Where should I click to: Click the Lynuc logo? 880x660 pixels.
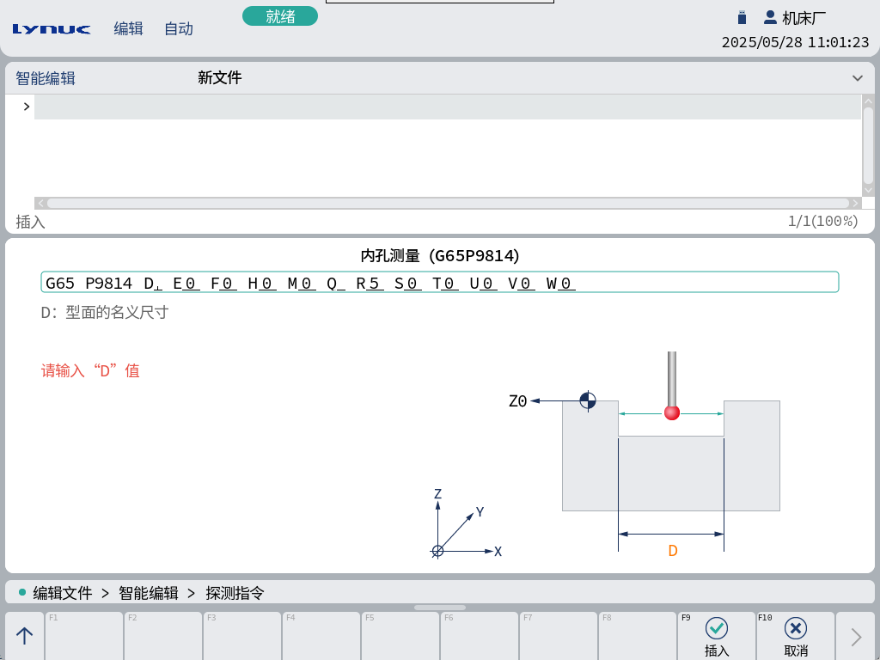click(51, 29)
